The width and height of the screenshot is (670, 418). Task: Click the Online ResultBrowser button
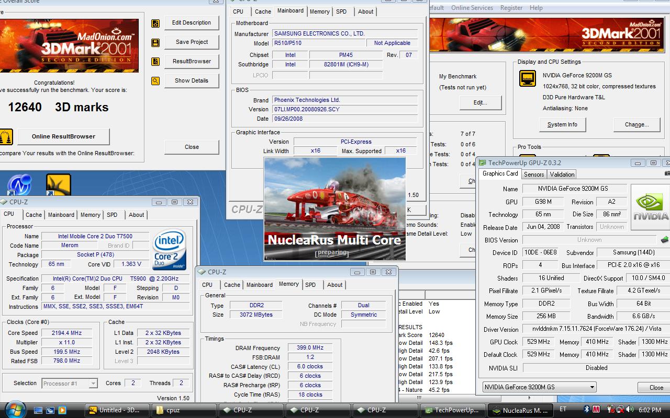tap(63, 136)
